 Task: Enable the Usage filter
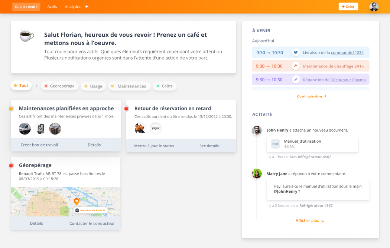point(93,86)
